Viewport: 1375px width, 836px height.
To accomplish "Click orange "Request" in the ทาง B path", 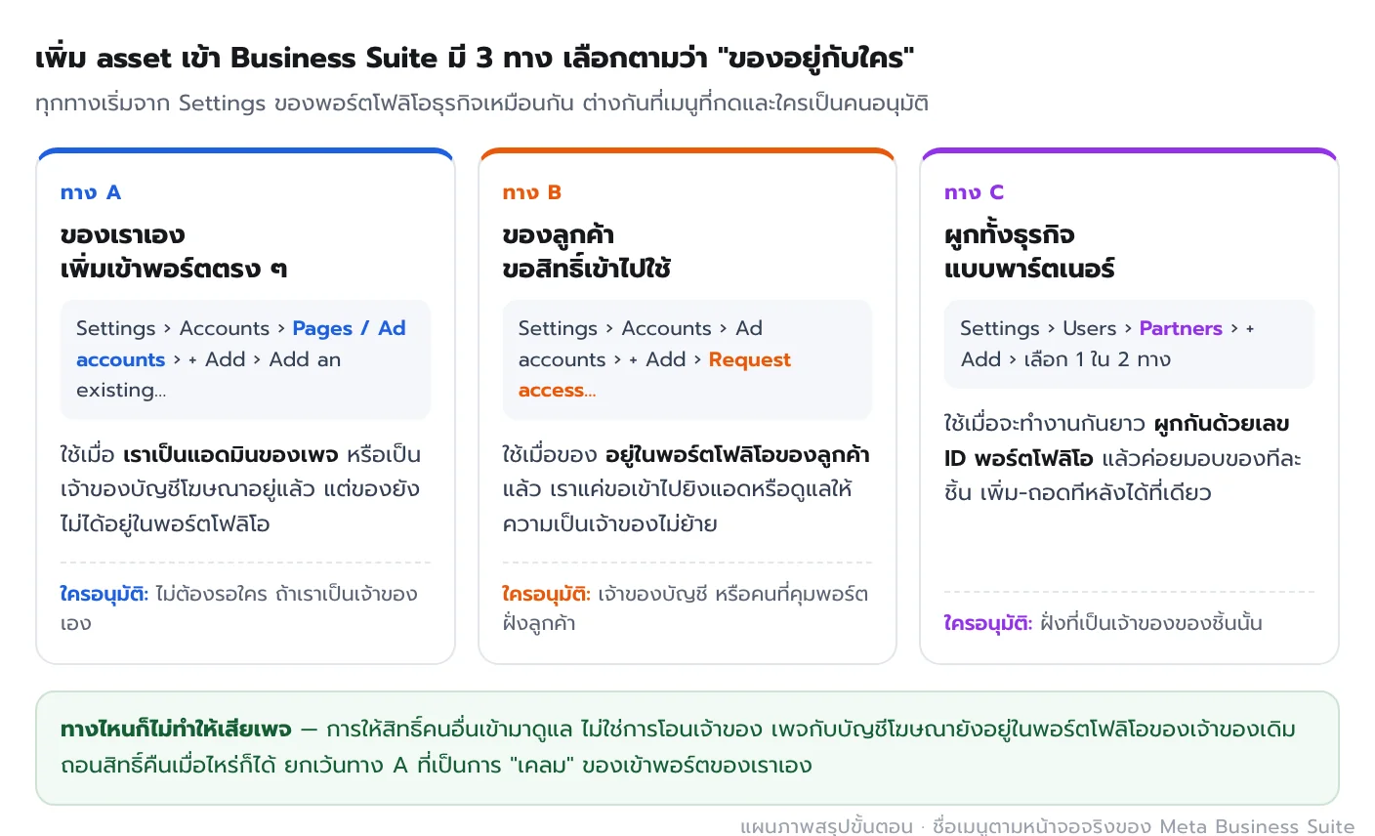I will (x=750, y=359).
